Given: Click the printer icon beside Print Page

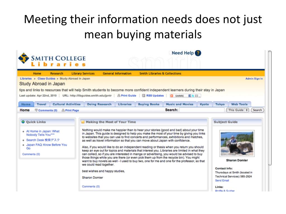Looking at the screenshot, I should [63, 110].
